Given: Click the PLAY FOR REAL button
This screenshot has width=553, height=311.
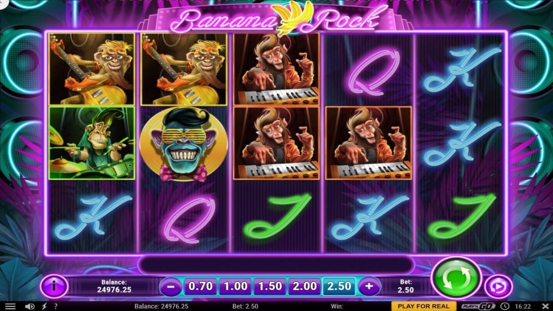Looking at the screenshot, I should [x=423, y=306].
